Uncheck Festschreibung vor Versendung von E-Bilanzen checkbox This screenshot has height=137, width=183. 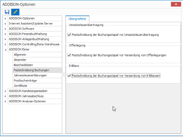pos(69,76)
